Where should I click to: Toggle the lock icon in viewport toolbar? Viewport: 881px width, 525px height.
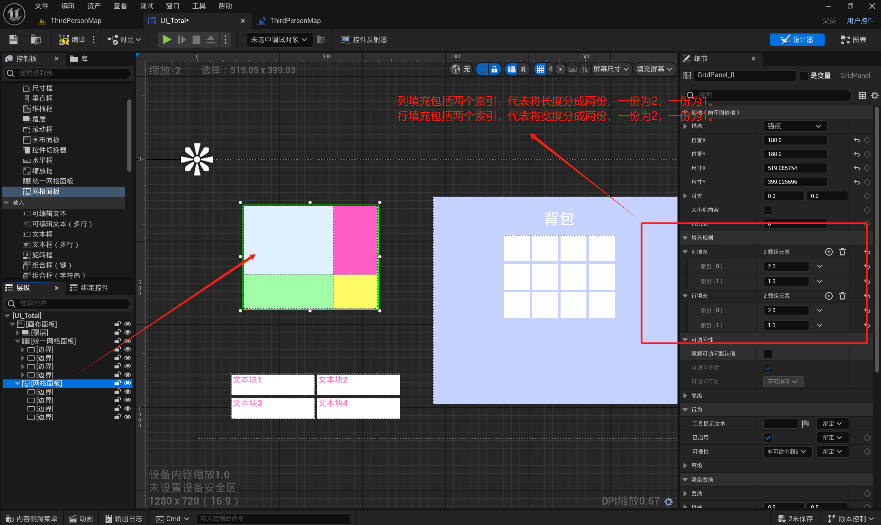pos(494,69)
